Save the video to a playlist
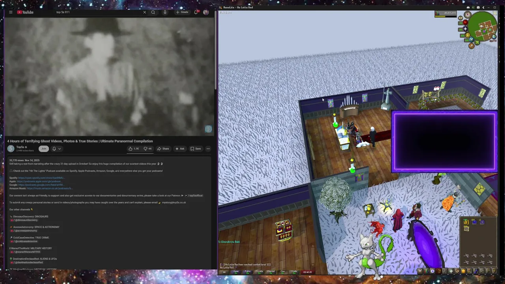Viewport: 505px width, 284px height. point(196,149)
